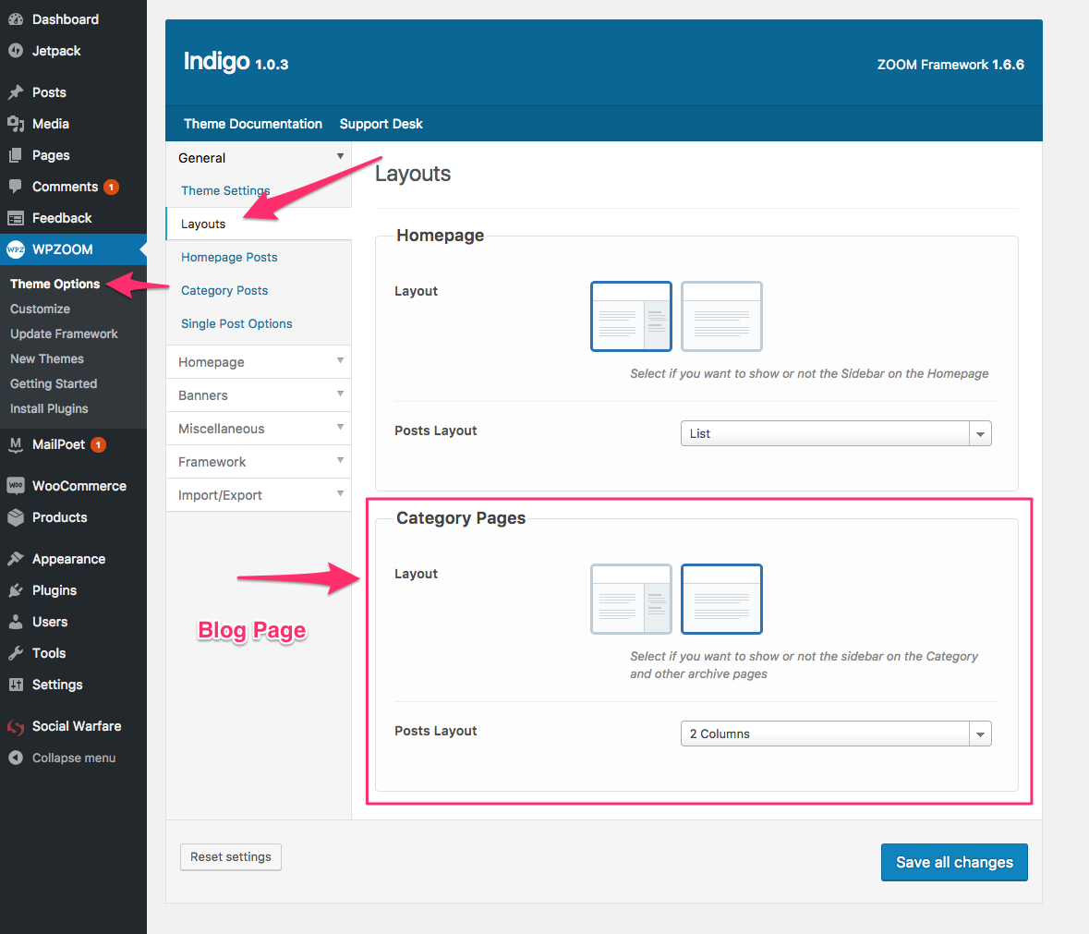This screenshot has height=934, width=1089.
Task: Open Theme Settings tab under General
Action: tap(225, 190)
